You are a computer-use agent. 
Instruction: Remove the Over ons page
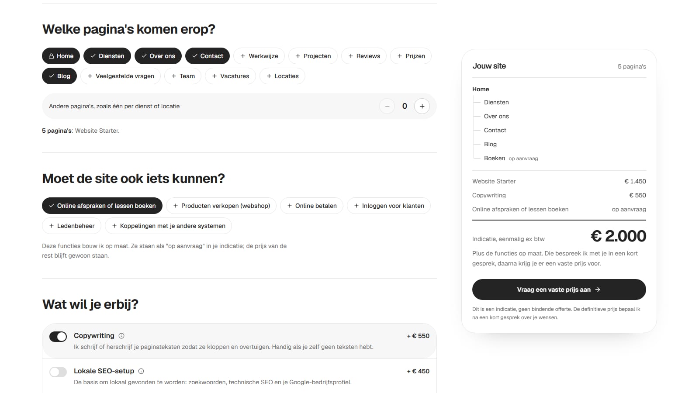(158, 56)
